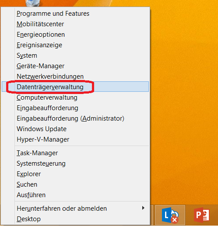The image size is (218, 226).
Task: Open Computerverwaltung
Action: pos(75,97)
